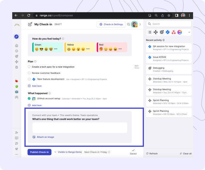Click the info icon beside How do you feel today
This screenshot has height=170, width=205.
(63, 39)
